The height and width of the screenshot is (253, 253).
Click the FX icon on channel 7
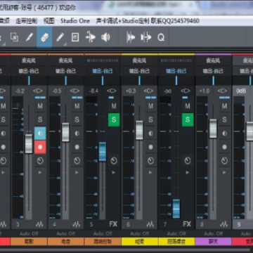click(187, 224)
